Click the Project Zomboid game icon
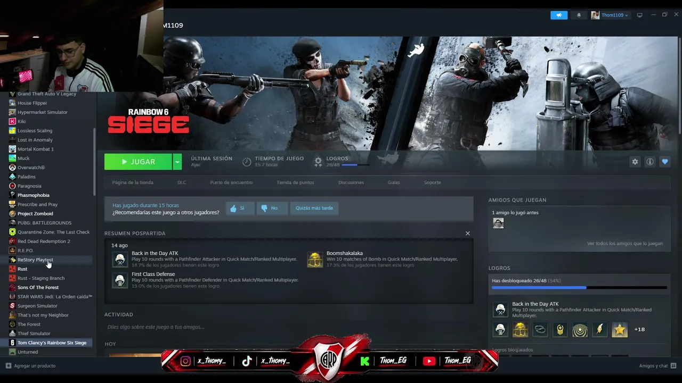This screenshot has width=682, height=383. pyautogui.click(x=13, y=213)
